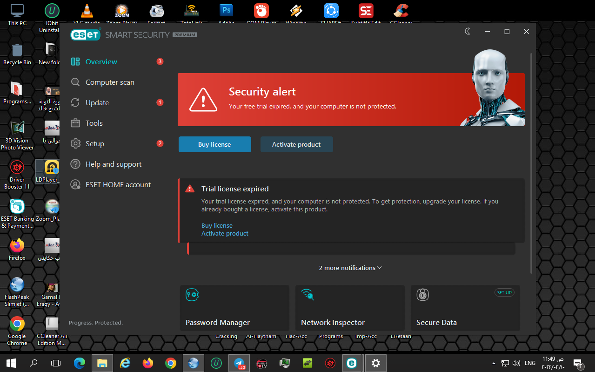This screenshot has width=595, height=372.
Task: Open the Secure Data tile
Action: [465, 308]
